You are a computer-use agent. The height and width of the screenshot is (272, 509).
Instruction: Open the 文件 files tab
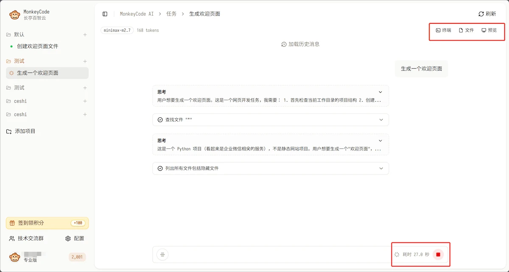tap(466, 31)
